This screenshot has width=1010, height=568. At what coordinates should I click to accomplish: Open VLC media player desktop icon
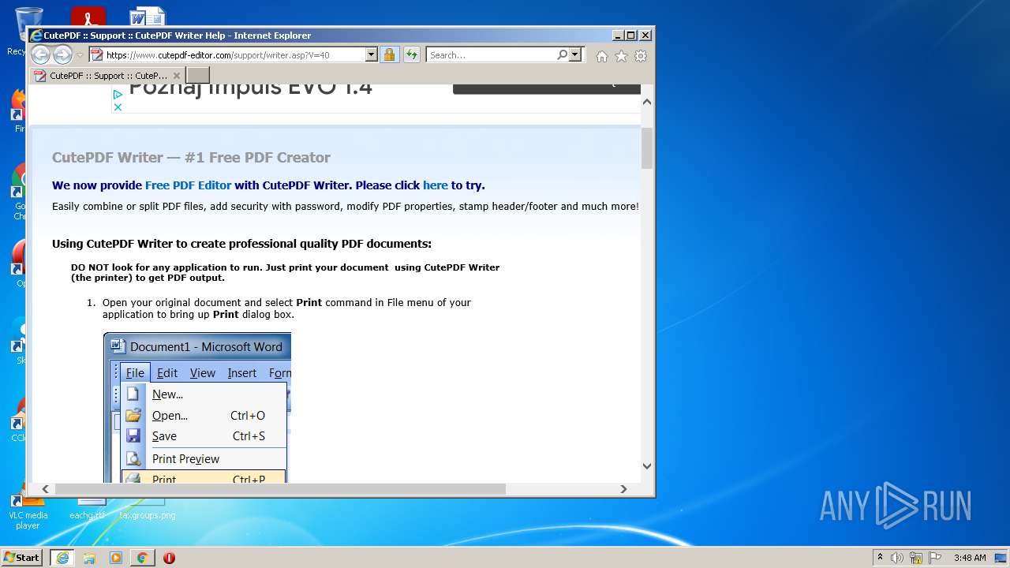click(x=28, y=510)
